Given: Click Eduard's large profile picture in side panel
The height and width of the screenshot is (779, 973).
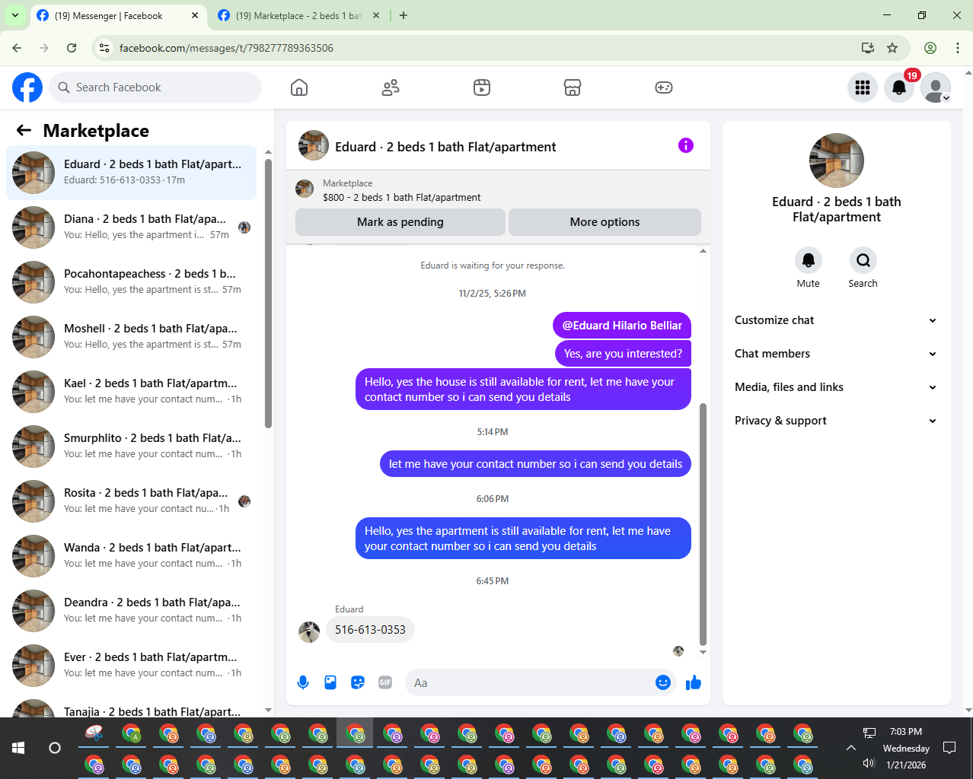Looking at the screenshot, I should [837, 161].
